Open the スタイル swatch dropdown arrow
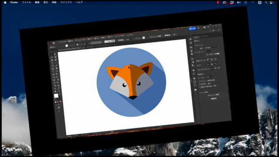279x157 pixels. pyautogui.click(x=146, y=38)
